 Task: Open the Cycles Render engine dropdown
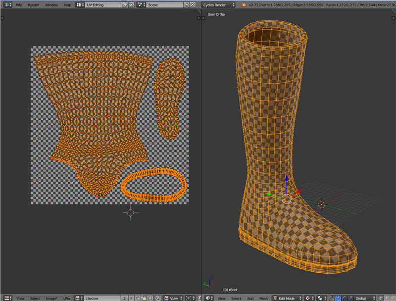tap(218, 4)
